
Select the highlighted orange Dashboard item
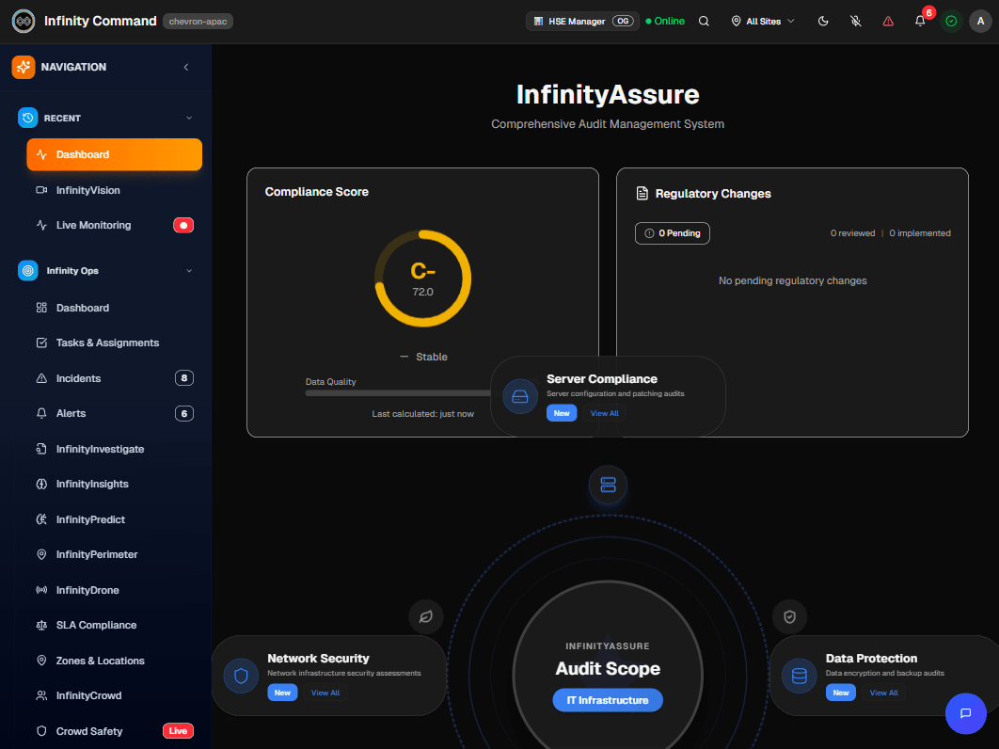click(x=114, y=154)
